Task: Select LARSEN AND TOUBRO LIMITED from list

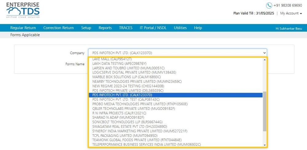Action: [128, 68]
